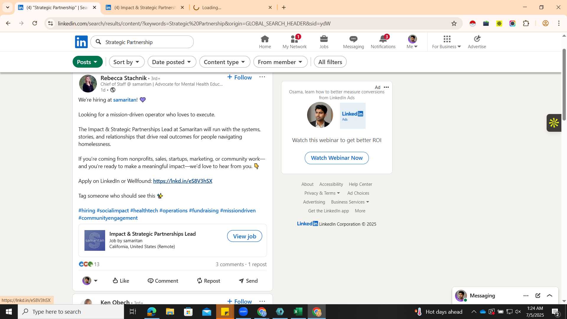Image resolution: width=567 pixels, height=319 pixels.
Task: Open the browser tab search dropdown
Action: (8, 8)
